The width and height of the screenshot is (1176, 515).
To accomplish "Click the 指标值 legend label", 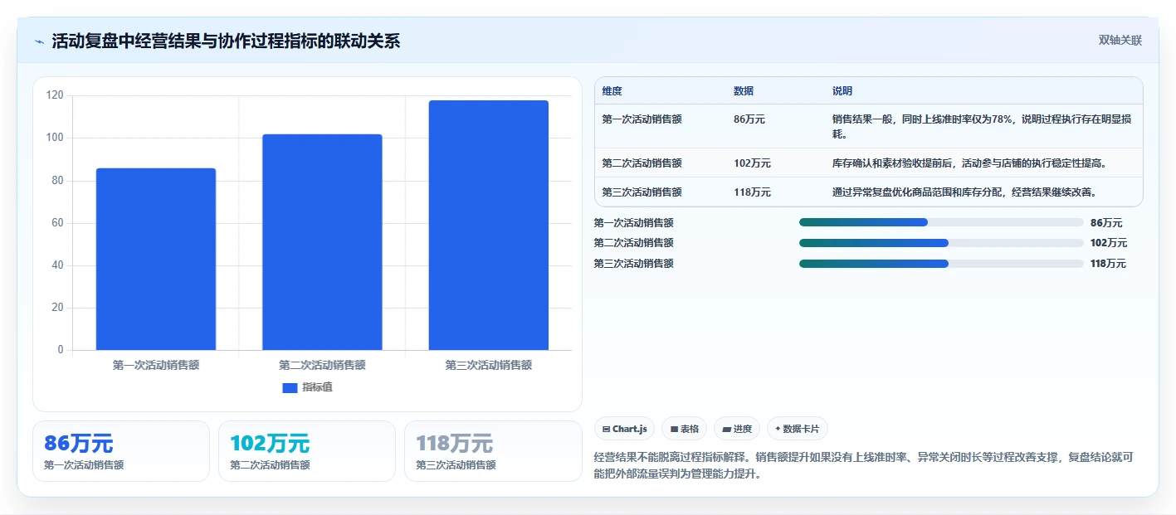I will [x=317, y=387].
